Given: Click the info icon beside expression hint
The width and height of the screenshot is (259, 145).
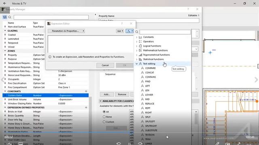Looking at the screenshot, I should tap(50, 57).
